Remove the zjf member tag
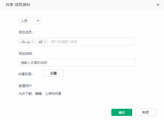 [x=45, y=42]
